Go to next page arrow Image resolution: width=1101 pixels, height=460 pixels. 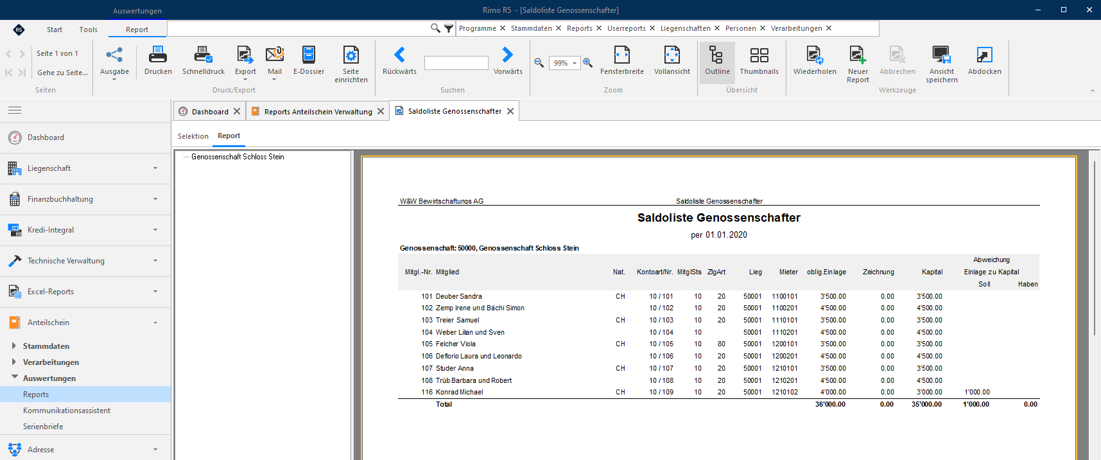tap(22, 54)
